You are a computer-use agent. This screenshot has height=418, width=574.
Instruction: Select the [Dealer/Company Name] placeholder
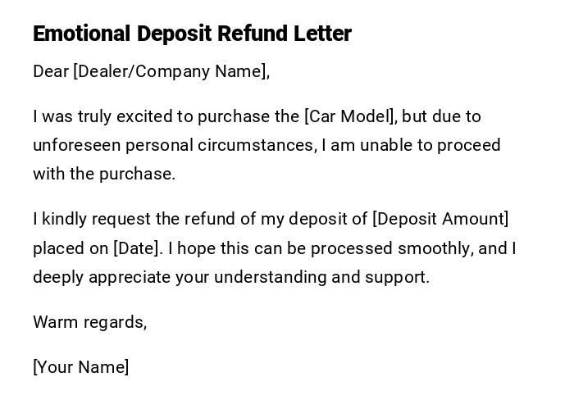[x=171, y=71]
